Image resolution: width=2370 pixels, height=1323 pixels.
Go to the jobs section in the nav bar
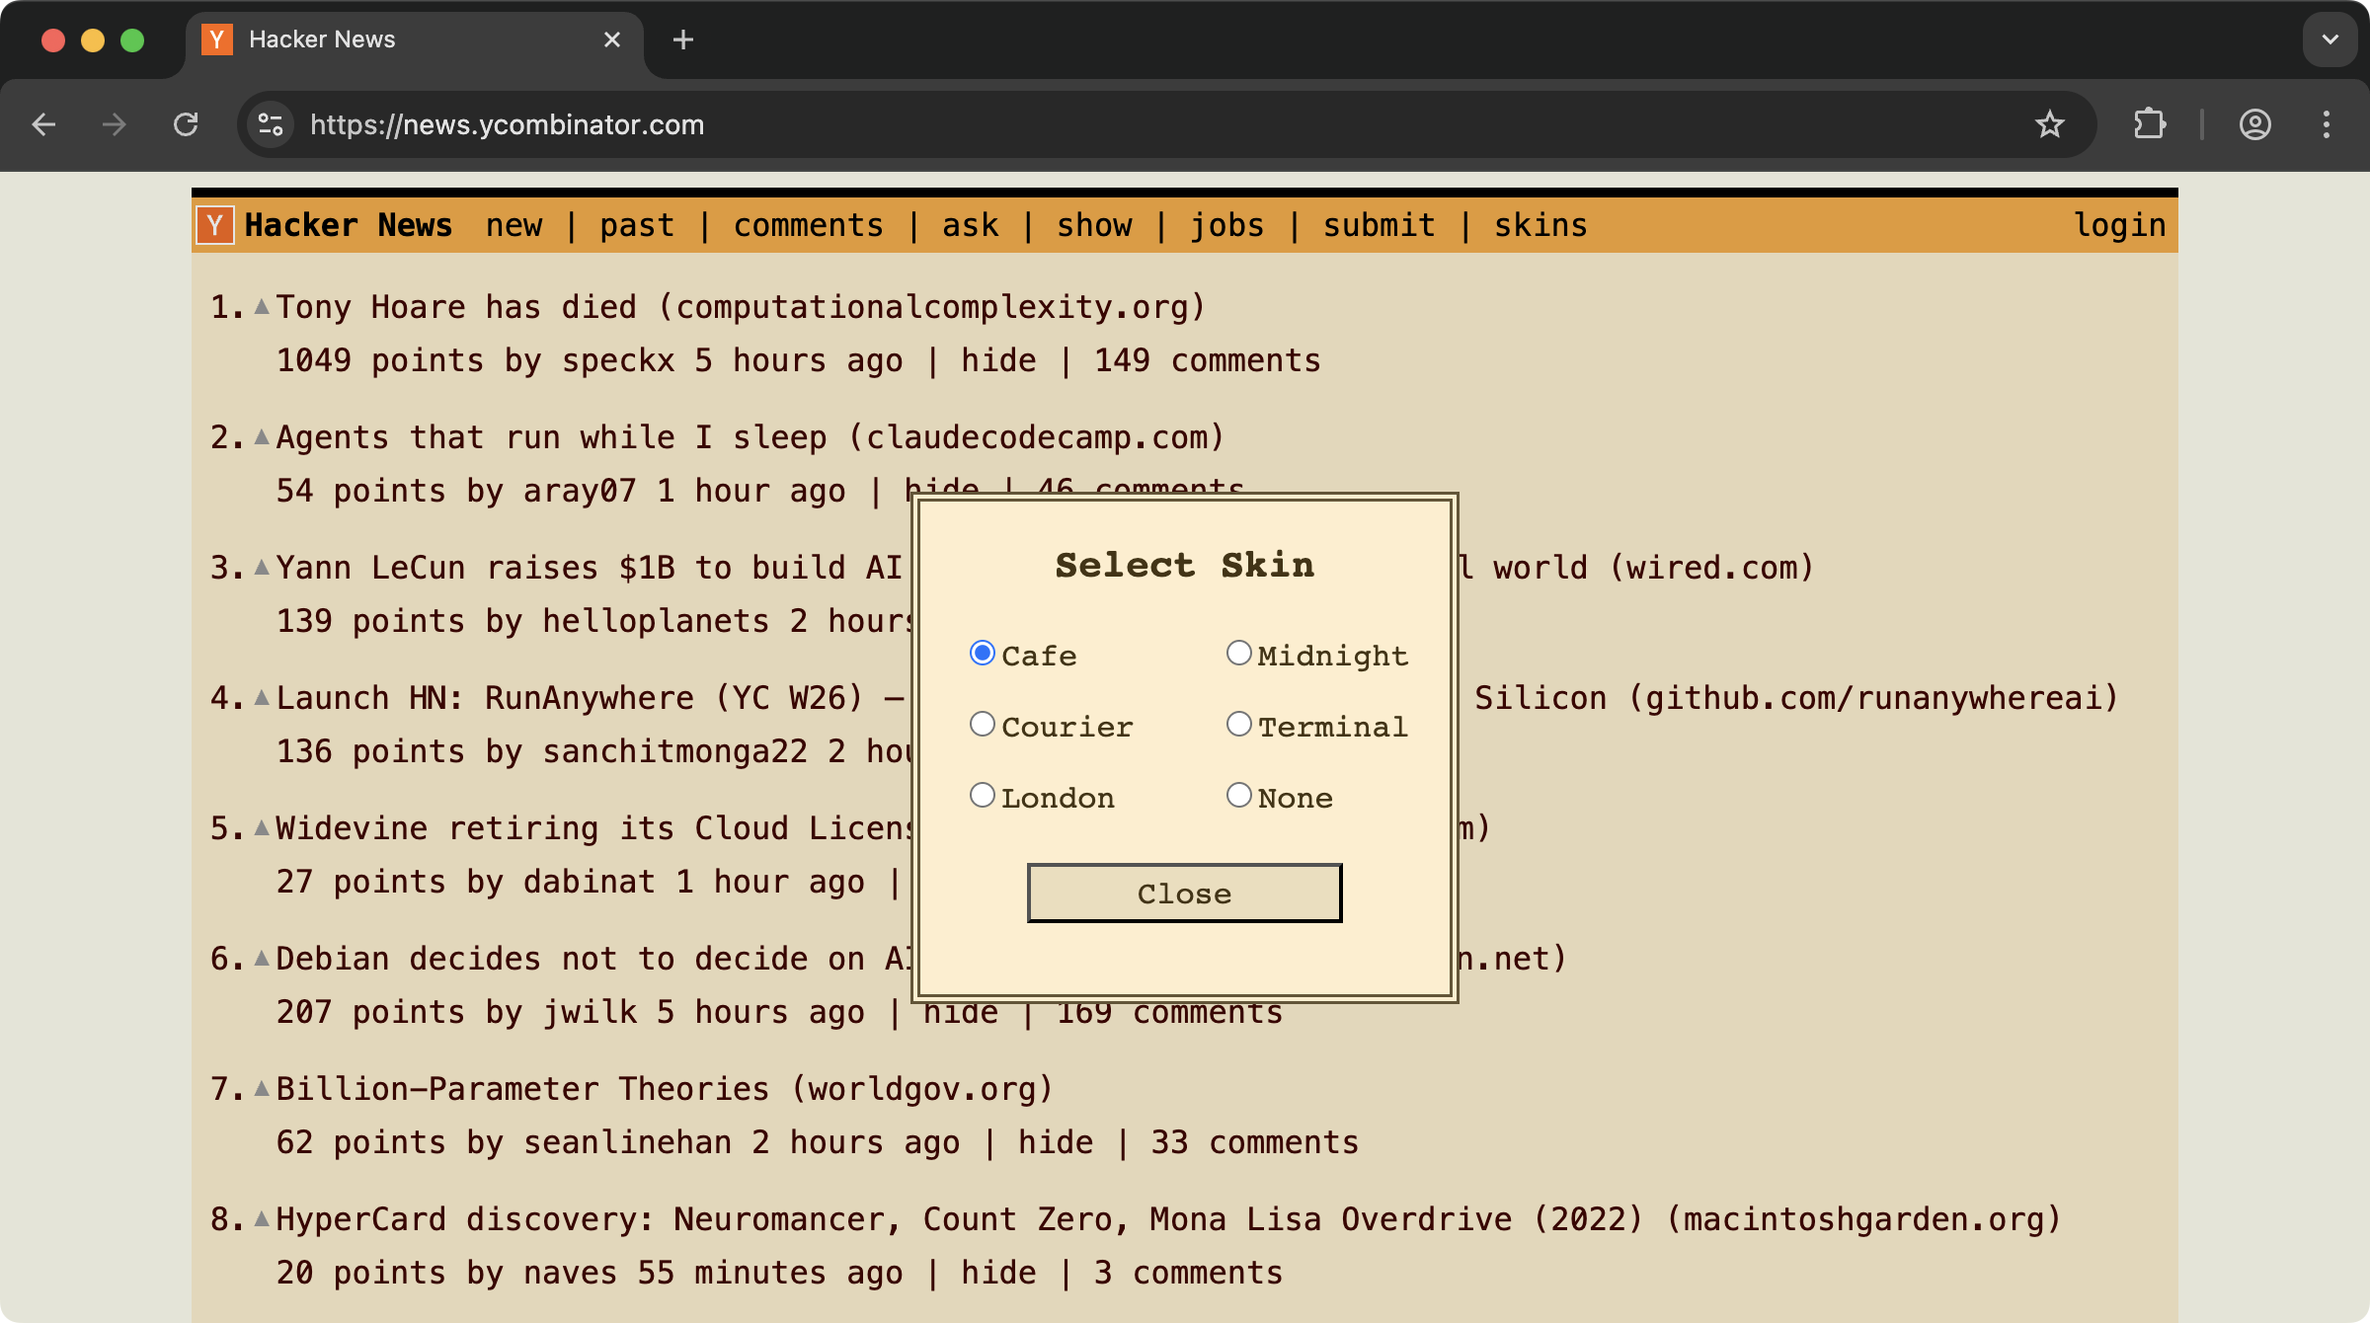click(x=1226, y=225)
